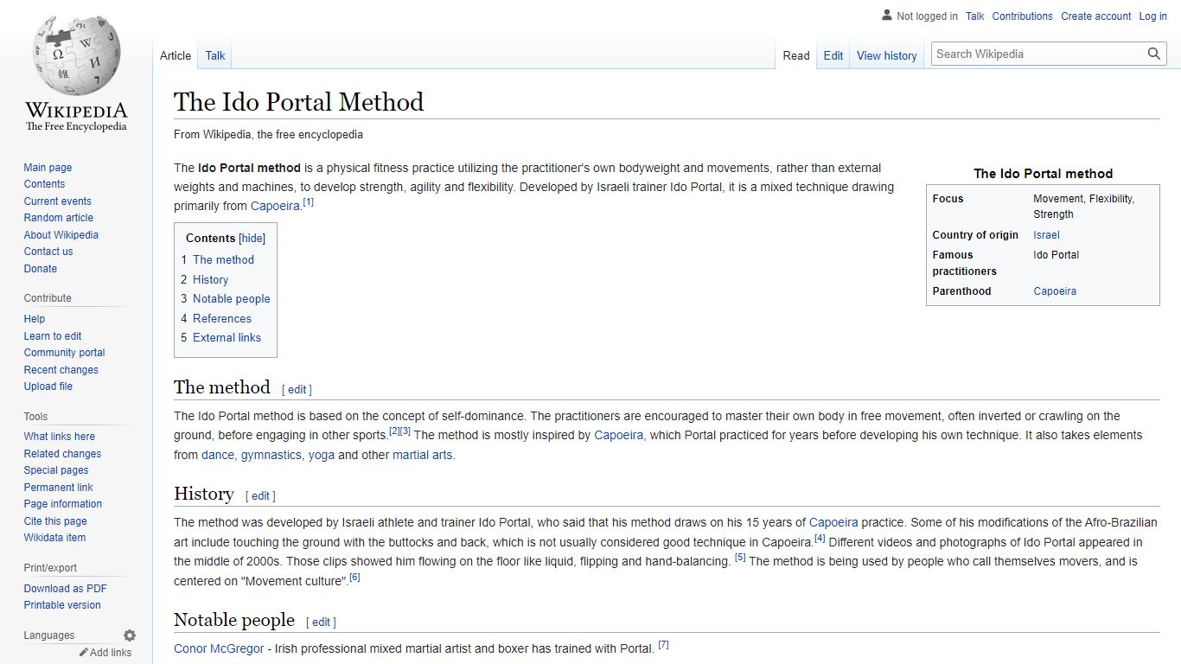View Recent changes

pyautogui.click(x=61, y=370)
